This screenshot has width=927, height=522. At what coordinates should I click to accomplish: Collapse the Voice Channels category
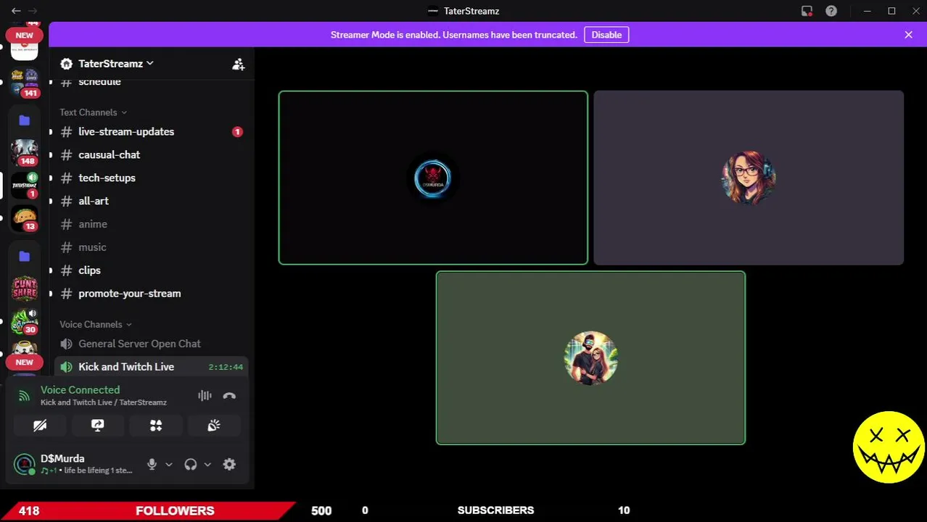(x=96, y=325)
